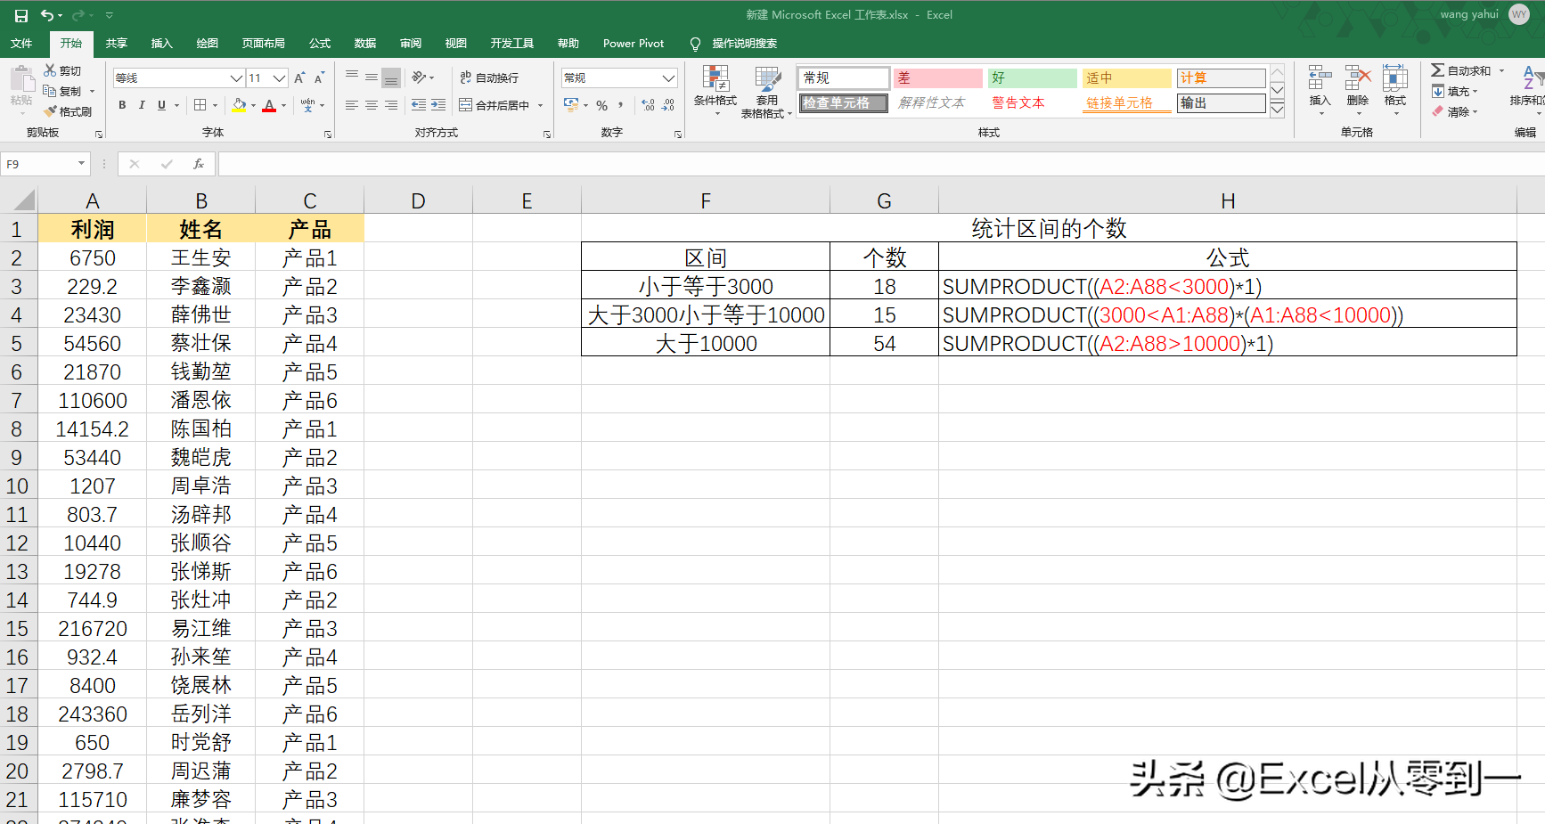Image resolution: width=1545 pixels, height=824 pixels.
Task: Click the Phonetic Guide (wén) icon
Action: pos(308,105)
